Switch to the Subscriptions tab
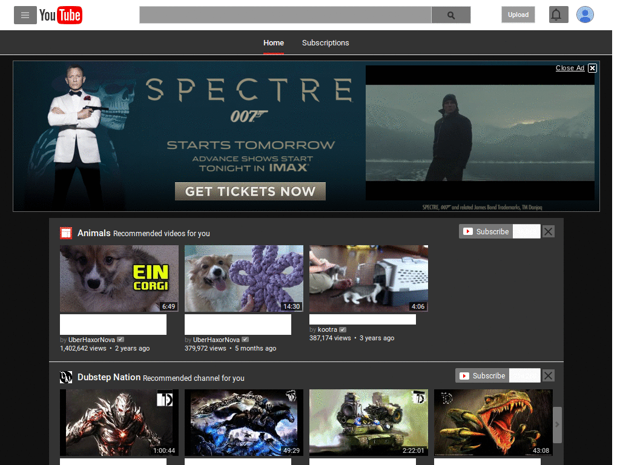The height and width of the screenshot is (465, 620). click(325, 43)
